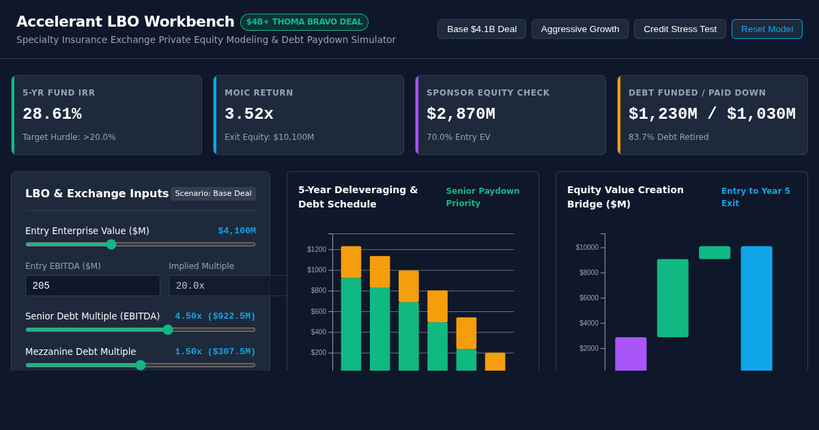The image size is (819, 430).
Task: Click the 4.50x ($922.5M) senior debt readout
Action: (x=215, y=316)
